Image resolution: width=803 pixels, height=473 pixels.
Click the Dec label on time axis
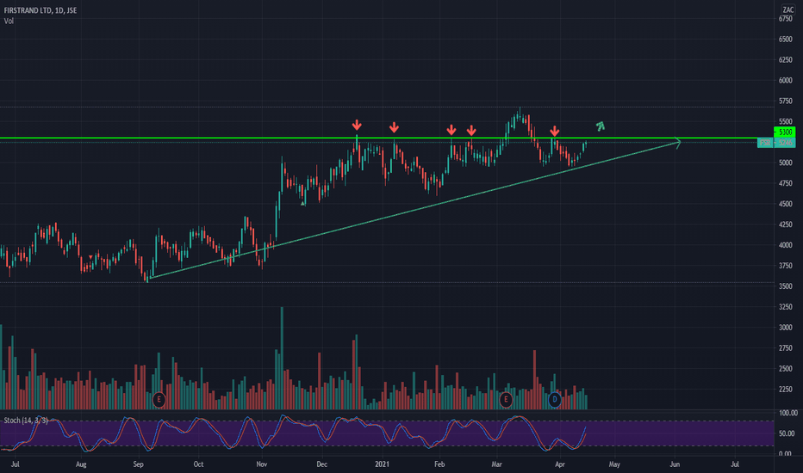pos(321,464)
